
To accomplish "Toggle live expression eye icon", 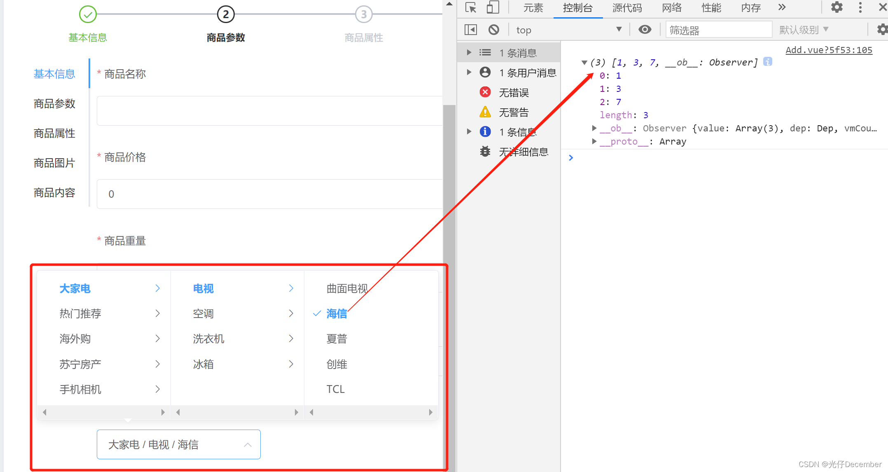I will 645,30.
